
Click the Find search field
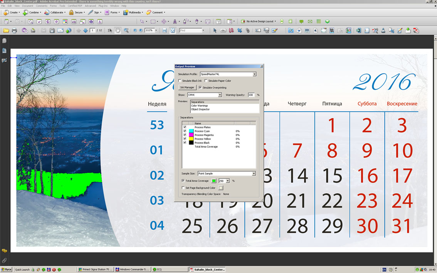(191, 30)
